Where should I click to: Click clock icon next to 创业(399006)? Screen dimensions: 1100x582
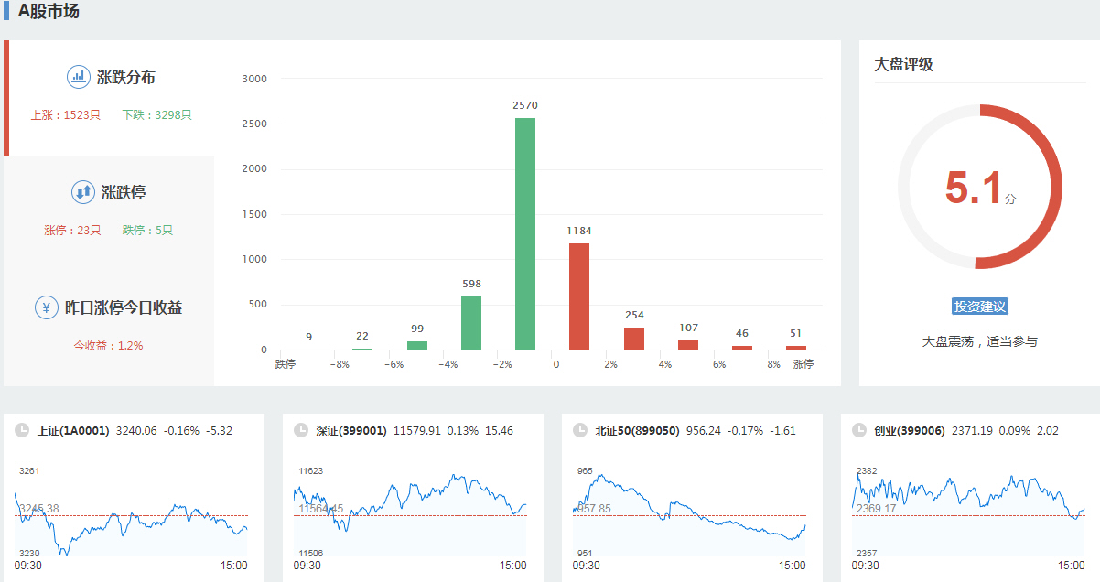click(859, 430)
